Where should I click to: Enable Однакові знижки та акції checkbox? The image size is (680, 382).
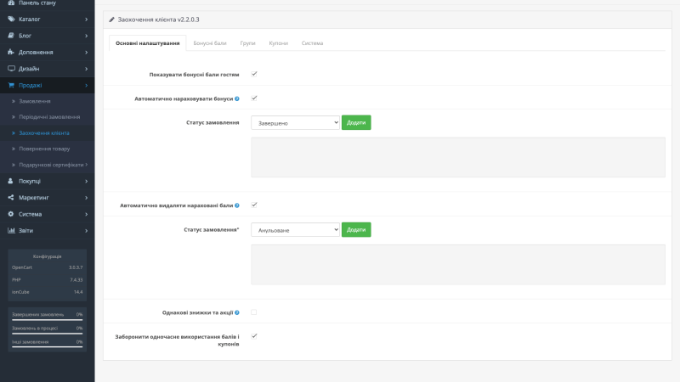(x=253, y=312)
